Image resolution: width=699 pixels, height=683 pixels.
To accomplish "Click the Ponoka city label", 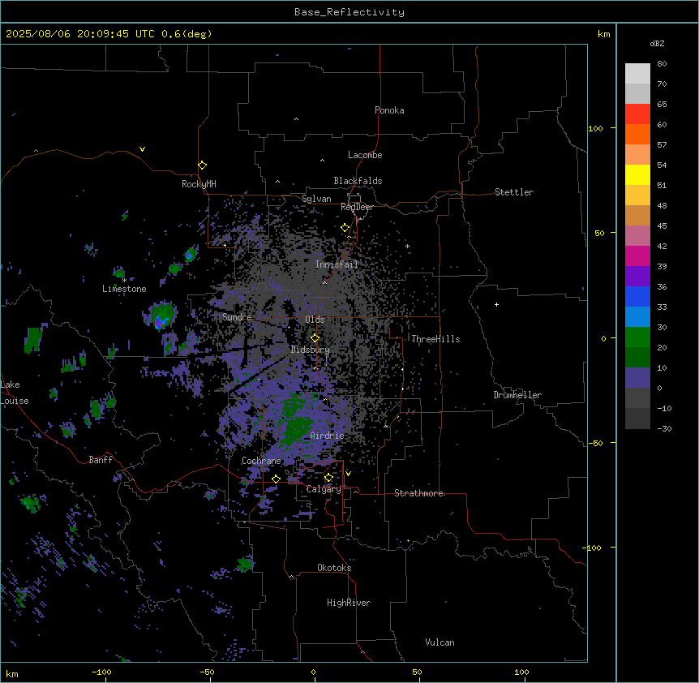I will click(x=389, y=110).
